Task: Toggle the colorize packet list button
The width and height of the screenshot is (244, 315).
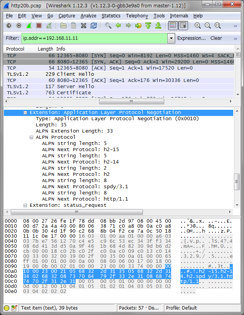Action: coord(173,26)
